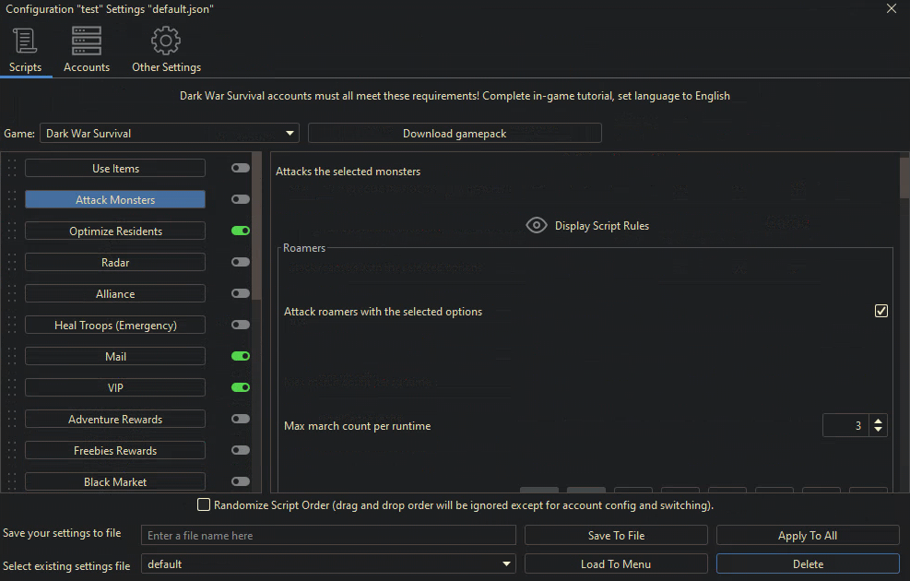Click drag handle beside Use Items
The image size is (910, 581).
point(12,169)
